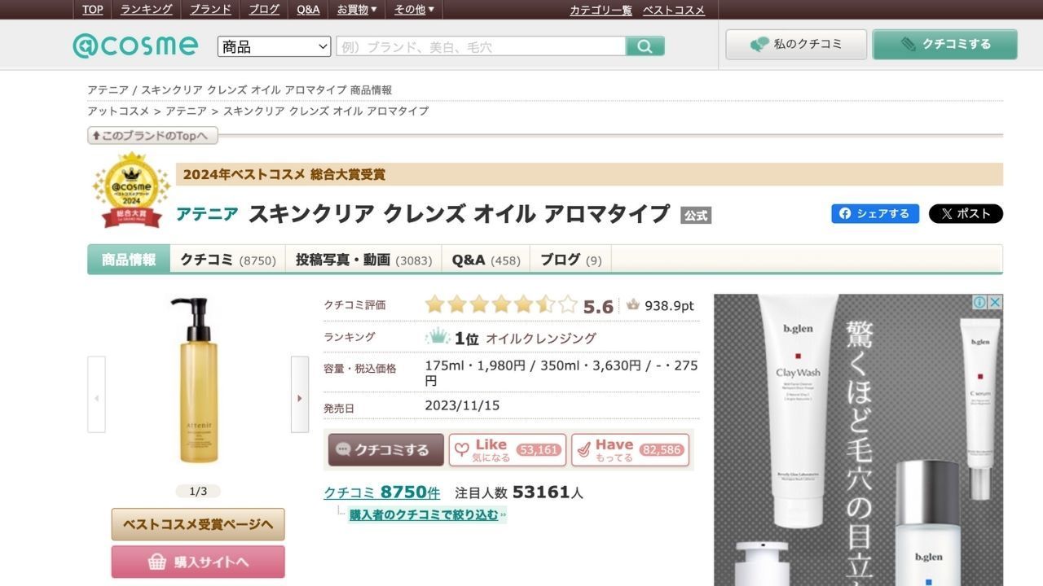Switch to クチコミ (8750) tab
This screenshot has width=1043, height=586.
pos(228,260)
